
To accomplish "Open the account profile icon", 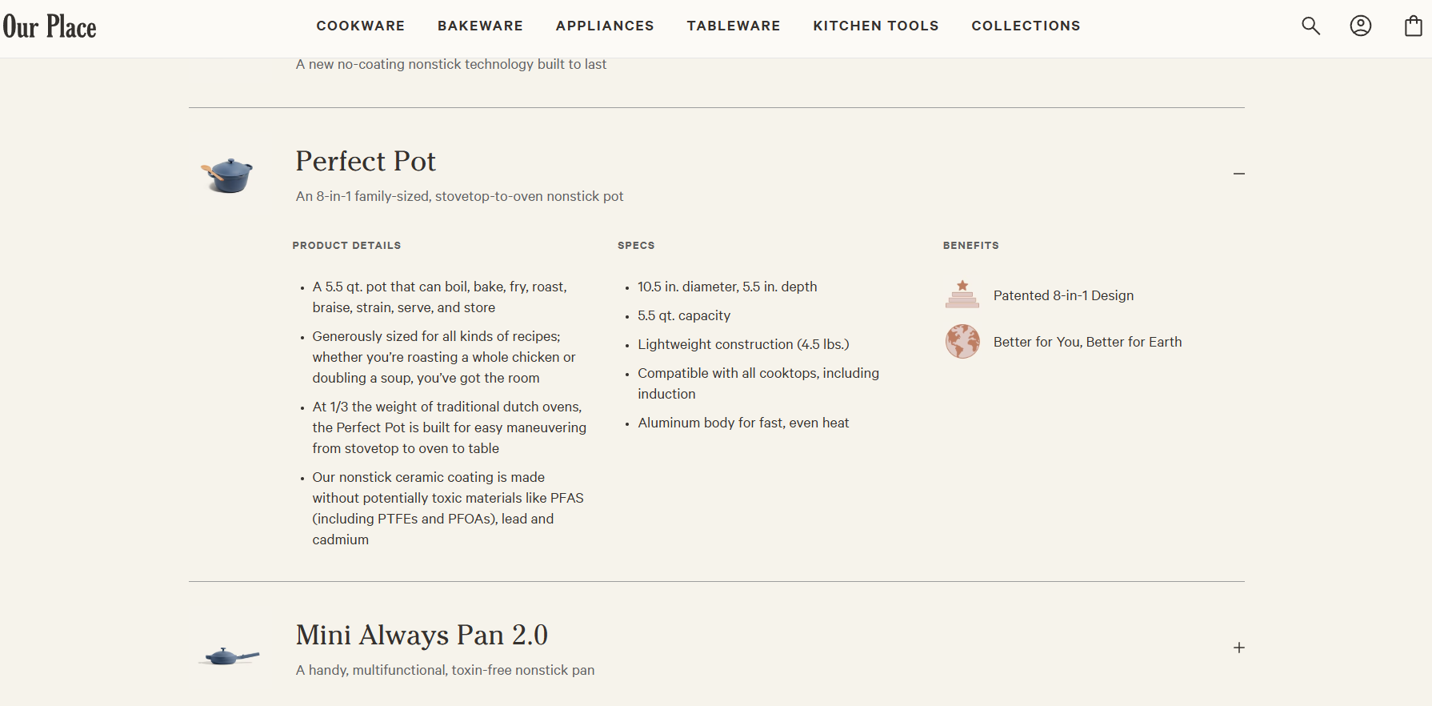I will 1361,26.
